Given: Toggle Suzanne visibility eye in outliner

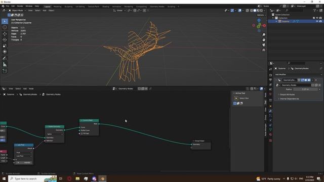Looking at the screenshot, I should pos(317,21).
